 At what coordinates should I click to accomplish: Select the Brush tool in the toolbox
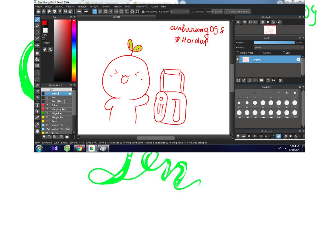tap(37, 20)
